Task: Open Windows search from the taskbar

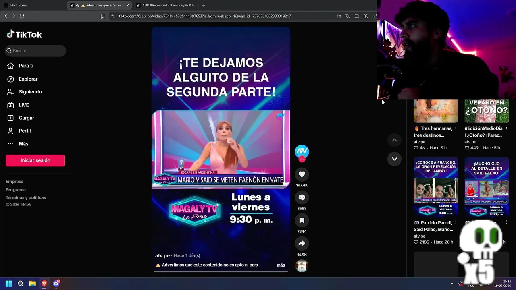Action: click(x=21, y=284)
